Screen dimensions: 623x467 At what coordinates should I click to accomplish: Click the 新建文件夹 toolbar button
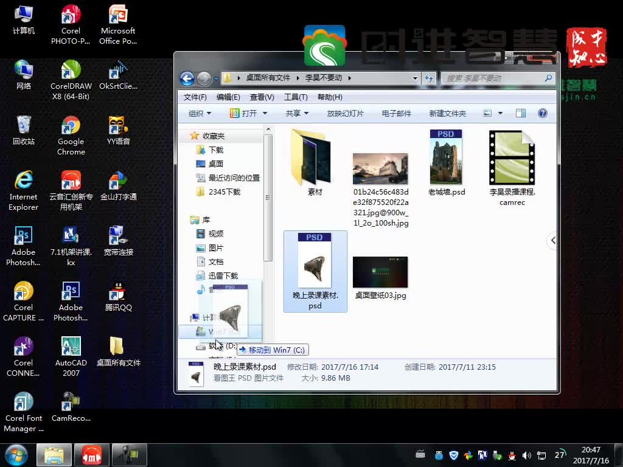tap(447, 113)
